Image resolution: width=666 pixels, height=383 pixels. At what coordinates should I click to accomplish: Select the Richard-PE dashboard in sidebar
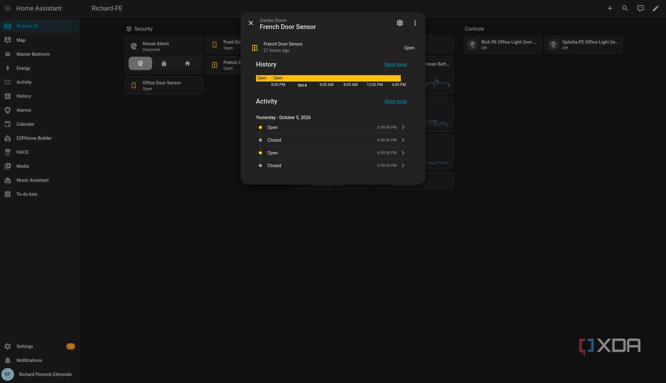(x=40, y=26)
